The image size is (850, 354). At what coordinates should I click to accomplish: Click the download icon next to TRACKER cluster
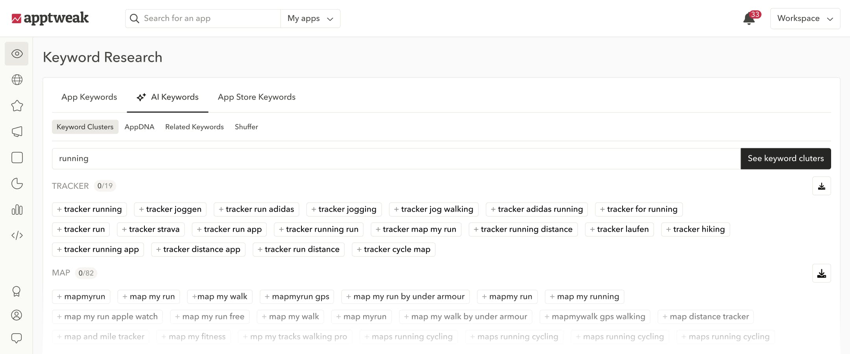(x=822, y=186)
